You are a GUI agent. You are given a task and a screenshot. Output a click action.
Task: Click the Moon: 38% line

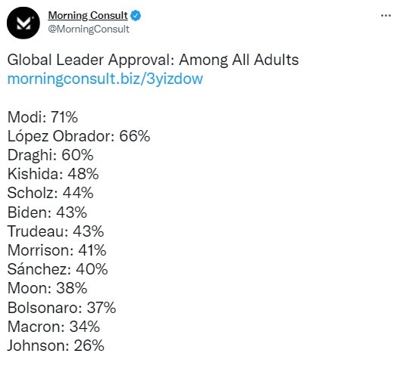[x=47, y=288]
